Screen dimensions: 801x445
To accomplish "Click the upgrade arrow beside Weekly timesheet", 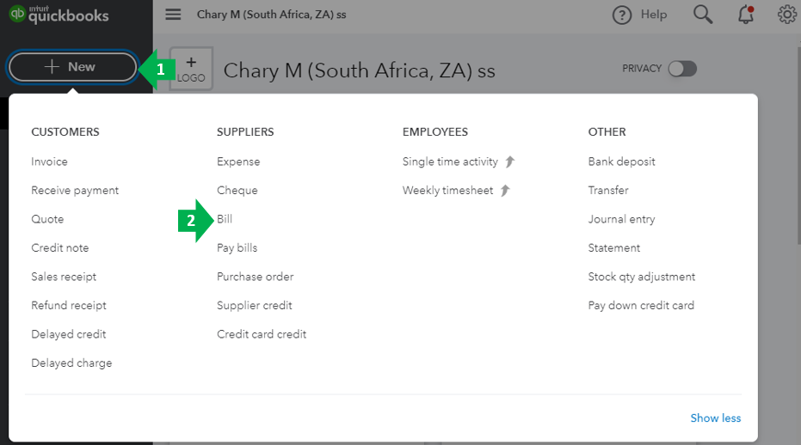I will [505, 191].
